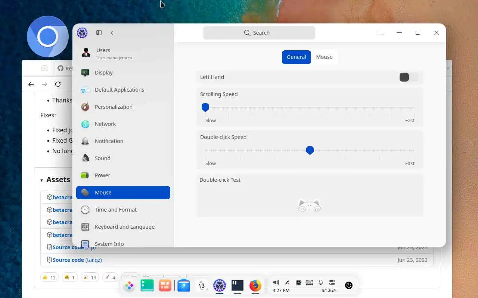Image resolution: width=478 pixels, height=298 pixels.
Task: Click the settings Search field
Action: coord(259,33)
